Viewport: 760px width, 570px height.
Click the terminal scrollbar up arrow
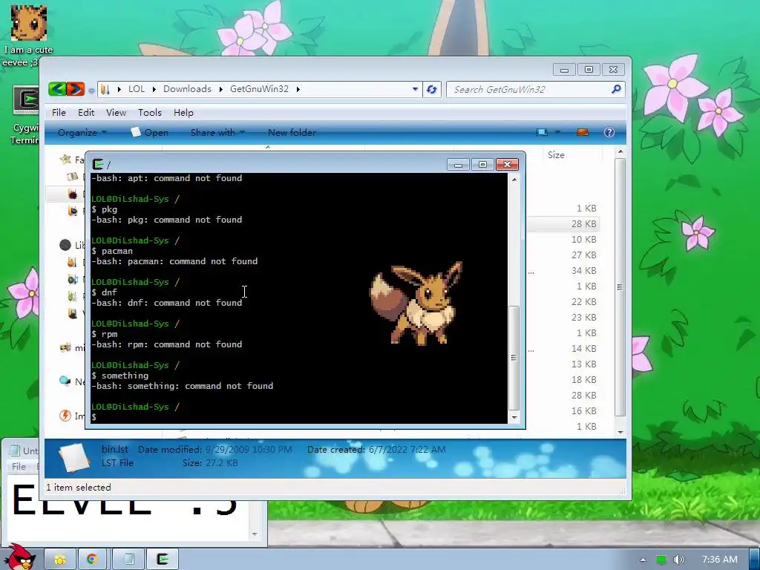514,180
